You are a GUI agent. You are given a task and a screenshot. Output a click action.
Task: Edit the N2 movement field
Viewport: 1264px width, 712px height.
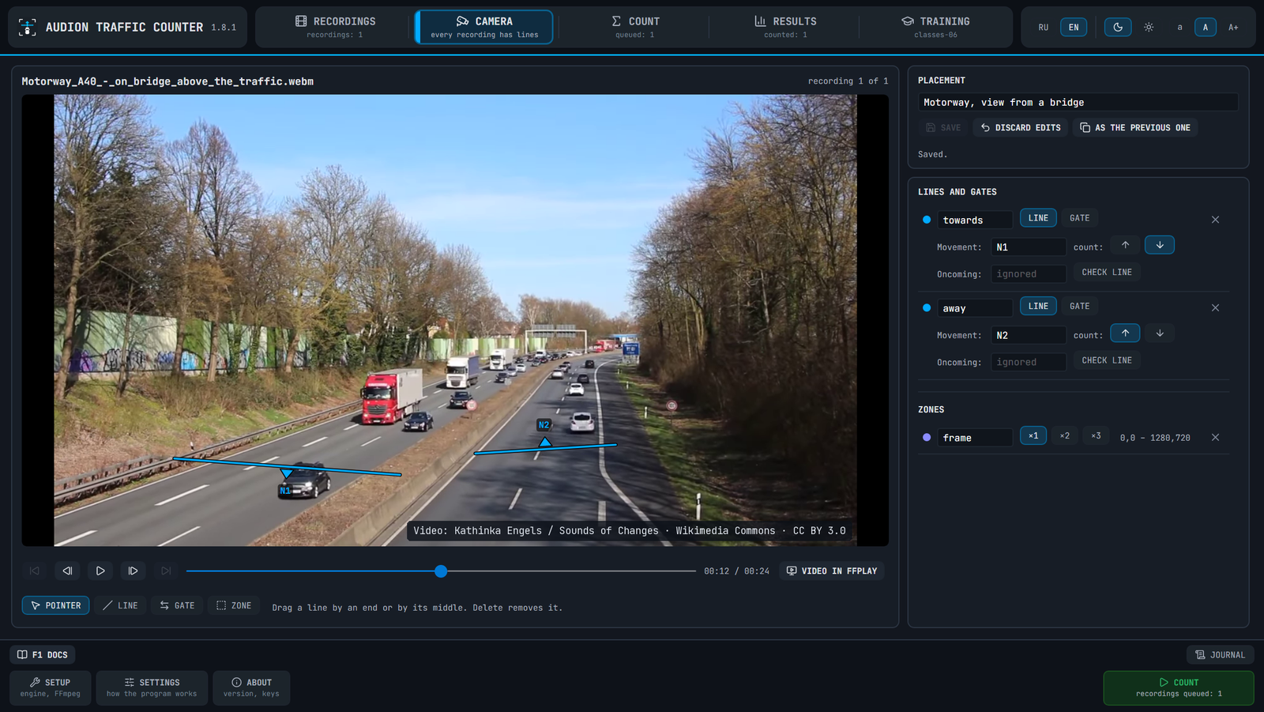pos(1029,335)
